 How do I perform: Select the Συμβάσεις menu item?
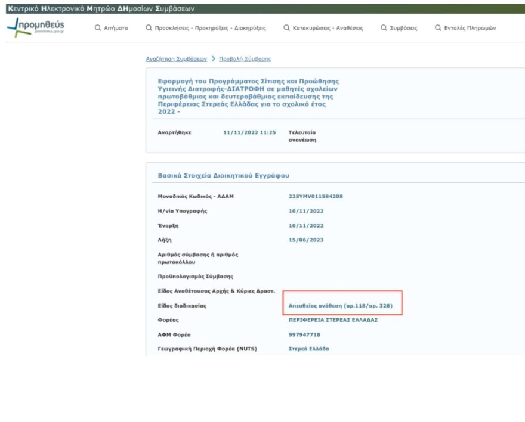click(403, 28)
